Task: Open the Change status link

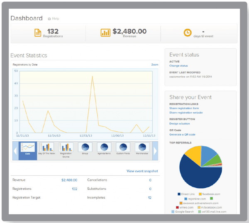Action: [x=178, y=65]
